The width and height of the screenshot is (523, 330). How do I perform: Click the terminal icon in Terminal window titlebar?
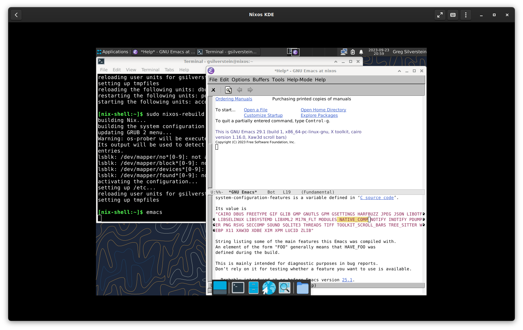[101, 61]
